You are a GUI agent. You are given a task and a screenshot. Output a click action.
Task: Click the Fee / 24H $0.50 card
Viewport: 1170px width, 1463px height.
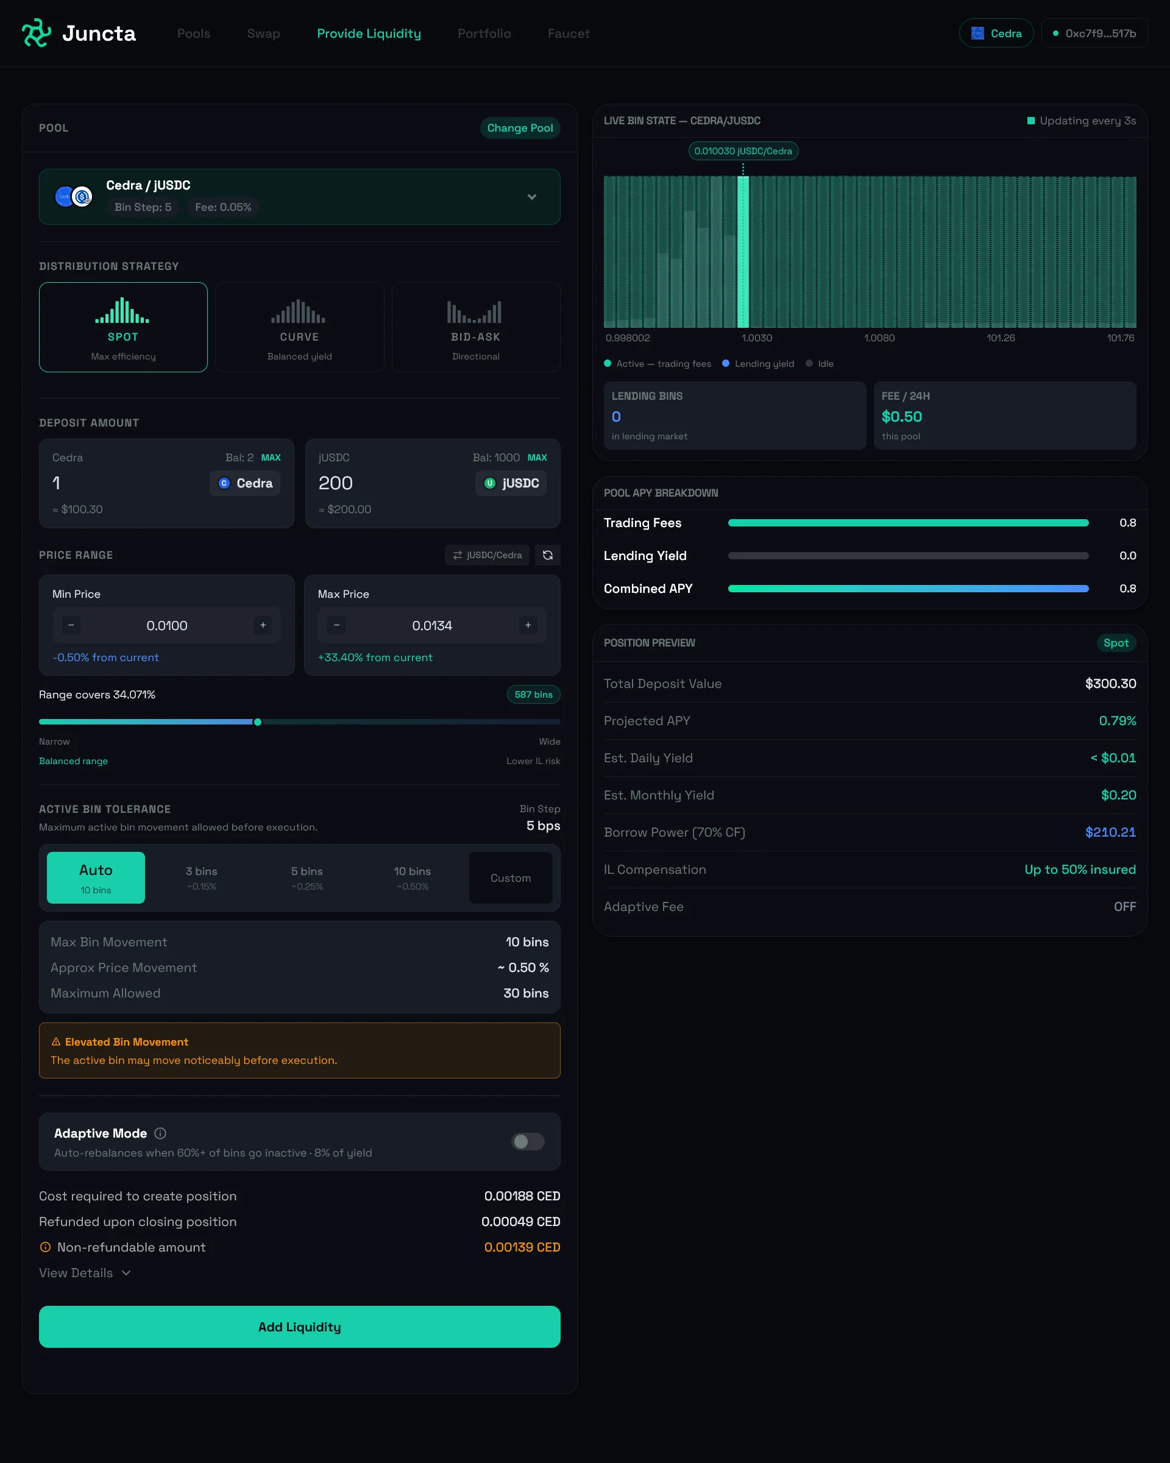1004,416
